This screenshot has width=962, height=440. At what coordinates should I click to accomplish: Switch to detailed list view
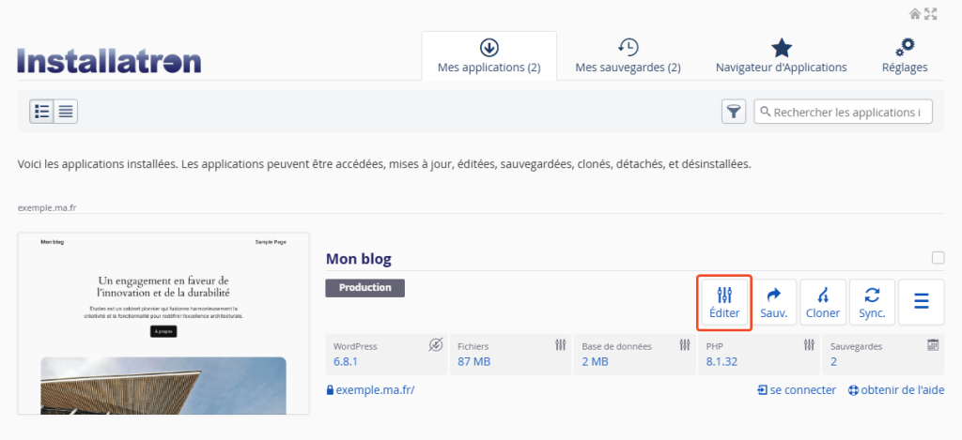click(x=41, y=112)
